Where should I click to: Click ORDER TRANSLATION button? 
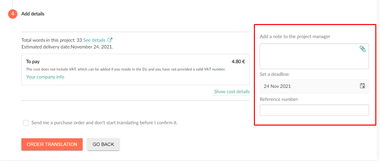coord(52,144)
